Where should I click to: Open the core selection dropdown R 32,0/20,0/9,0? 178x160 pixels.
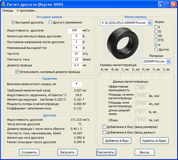(126, 23)
